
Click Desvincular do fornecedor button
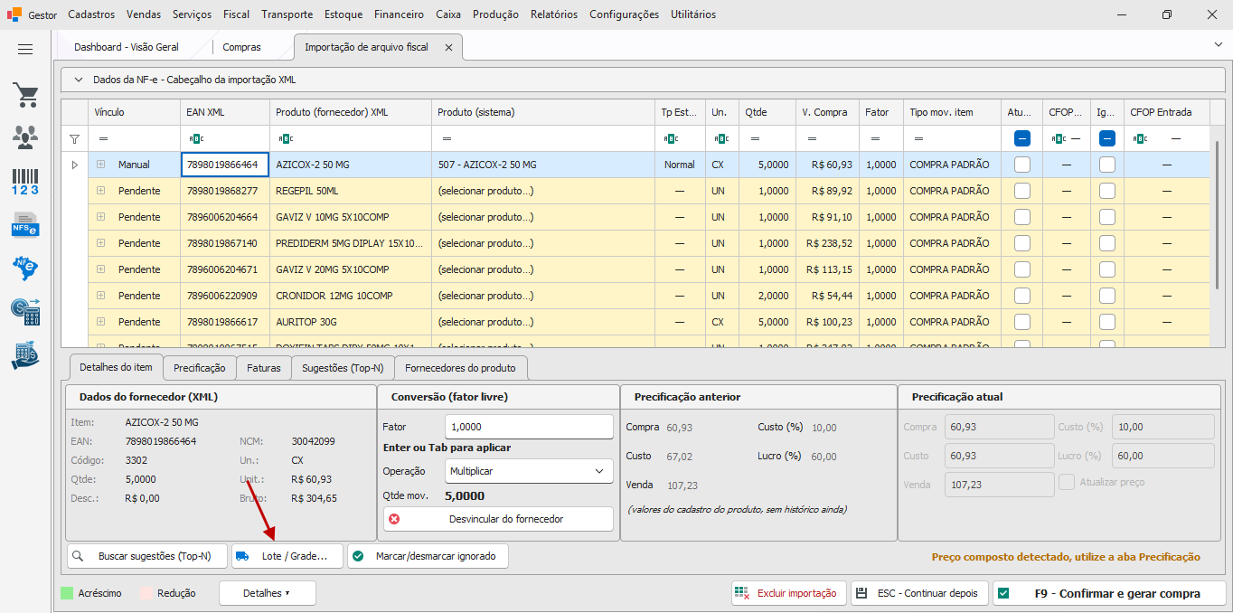pyautogui.click(x=498, y=519)
